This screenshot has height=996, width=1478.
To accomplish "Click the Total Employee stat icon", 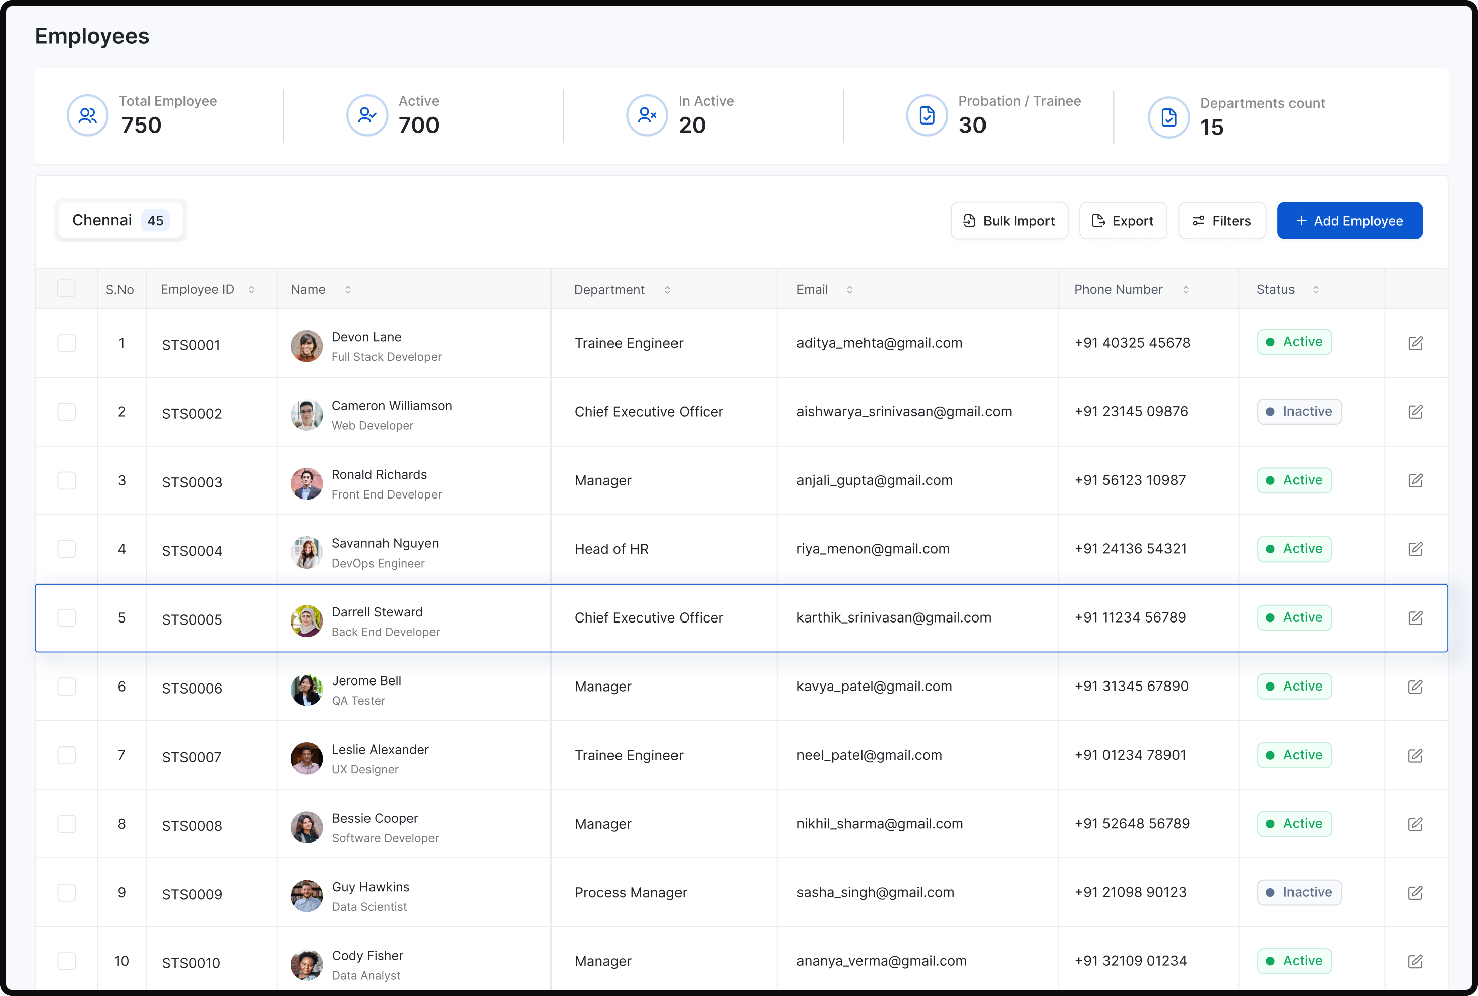I will pyautogui.click(x=87, y=115).
